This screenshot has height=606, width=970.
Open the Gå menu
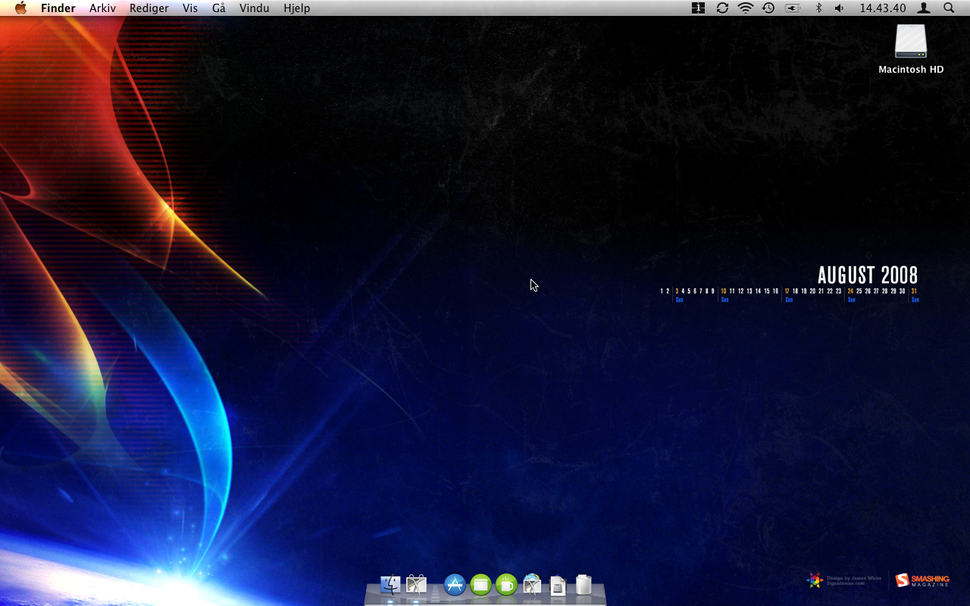(219, 8)
